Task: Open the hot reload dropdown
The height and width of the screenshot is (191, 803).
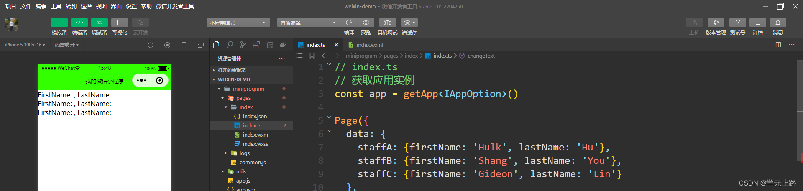Action: 66,45
